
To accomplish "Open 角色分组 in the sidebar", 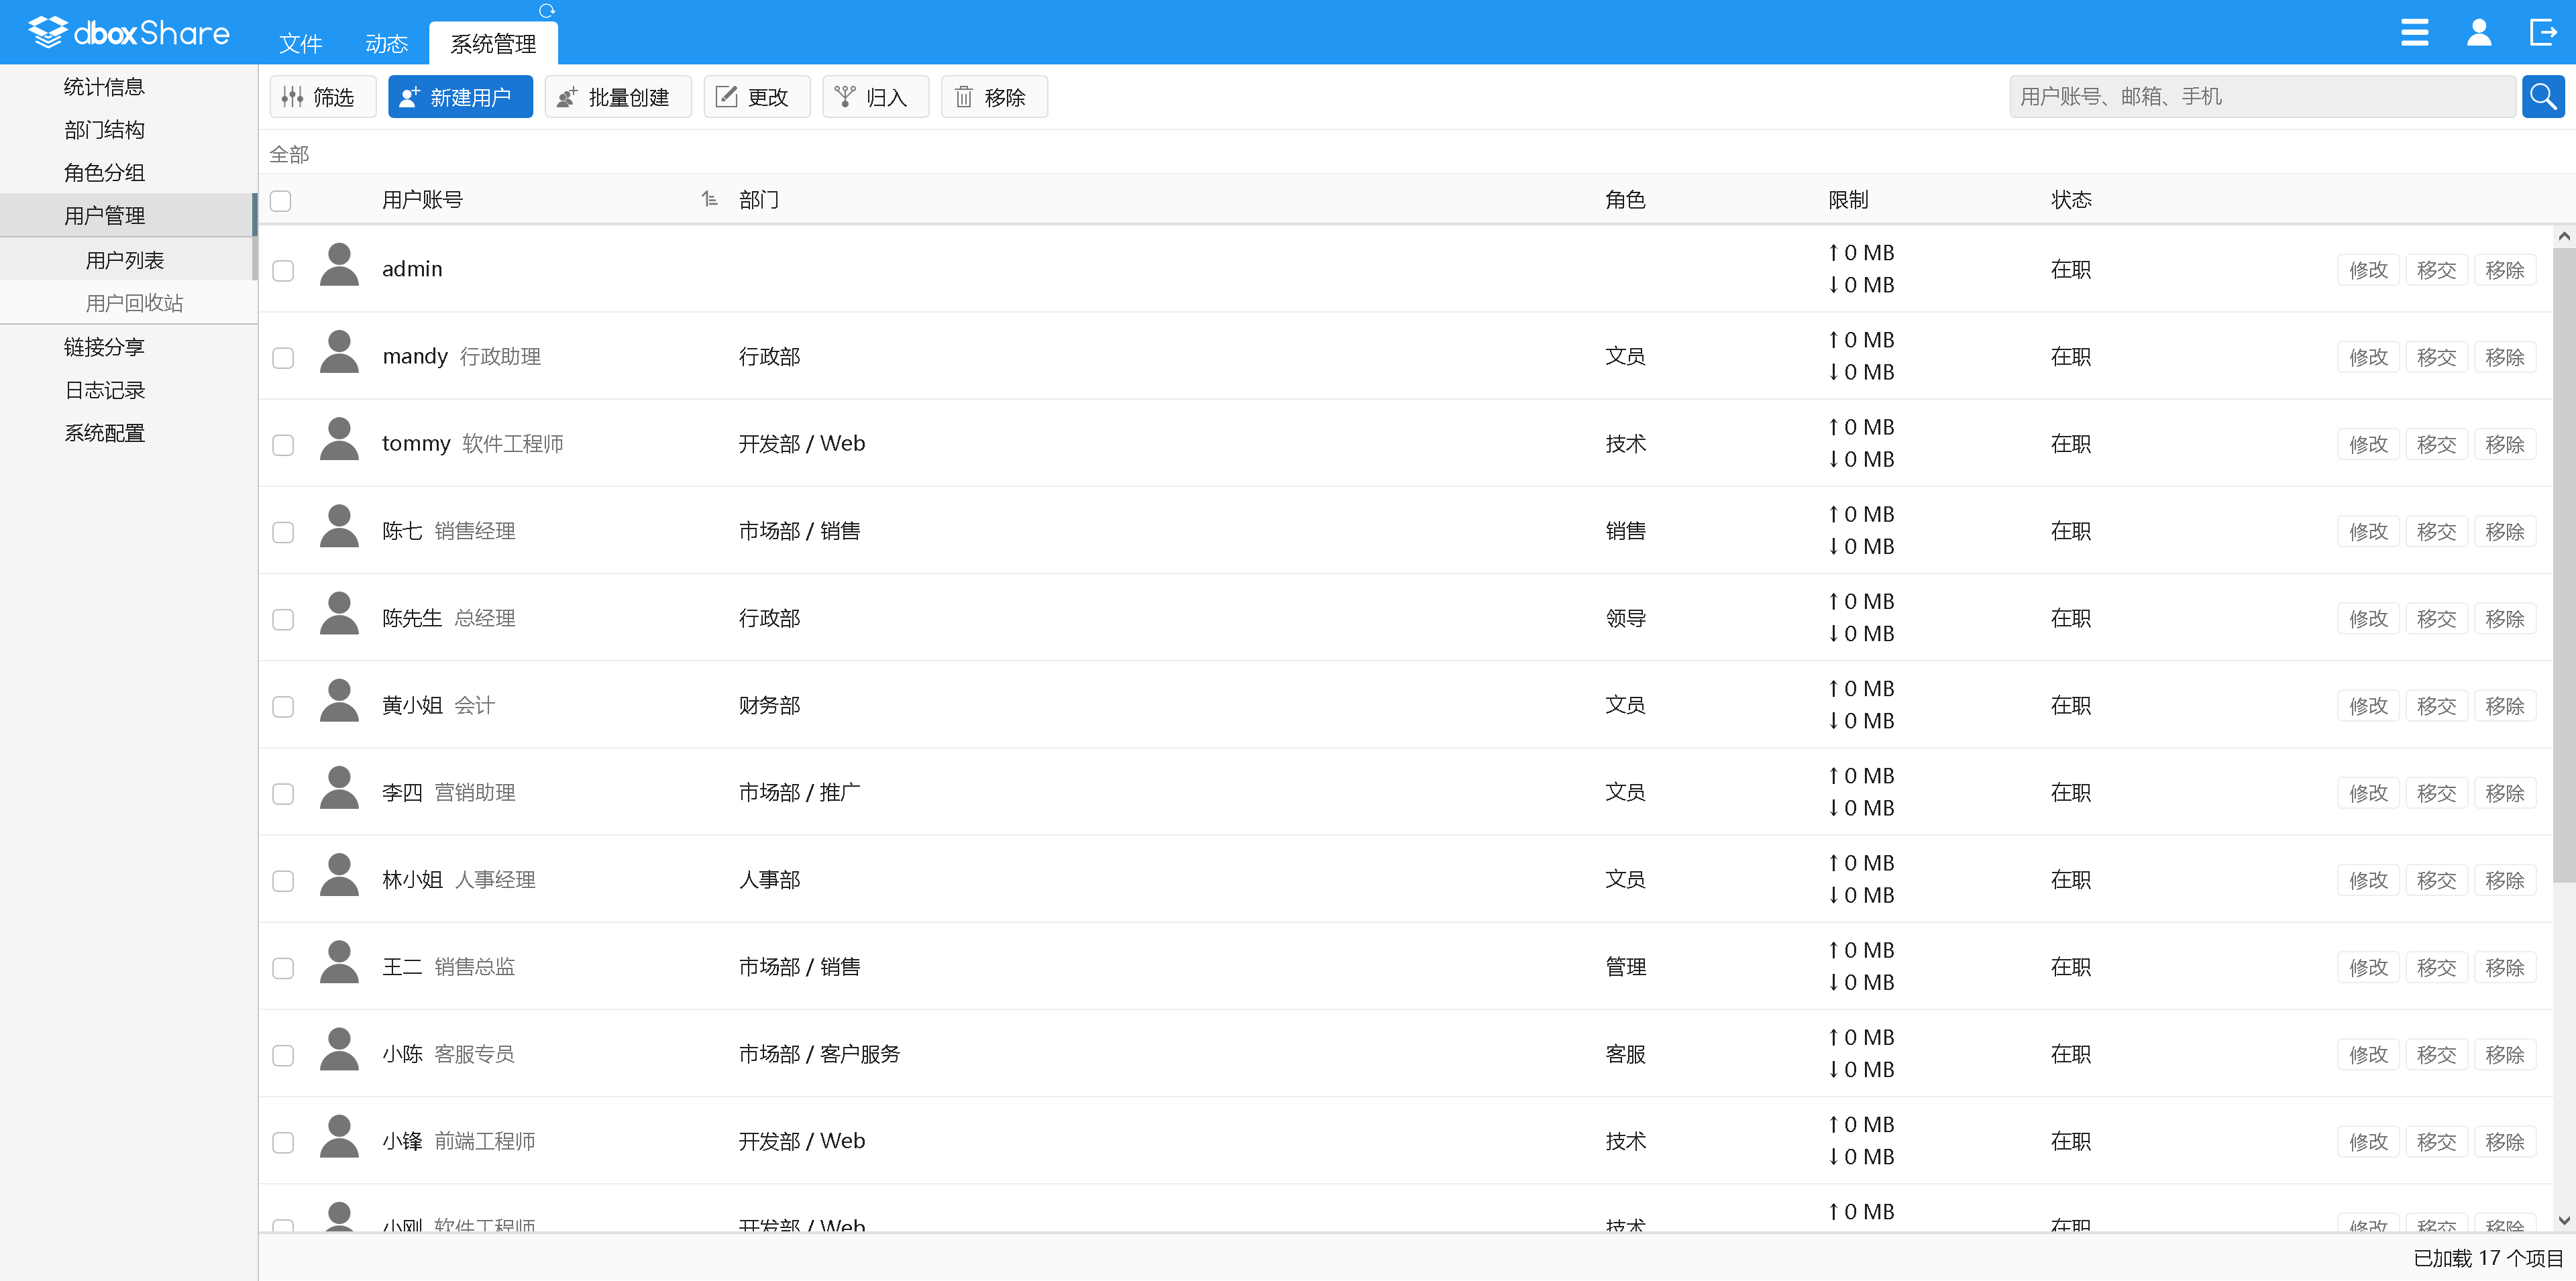I will tap(128, 173).
